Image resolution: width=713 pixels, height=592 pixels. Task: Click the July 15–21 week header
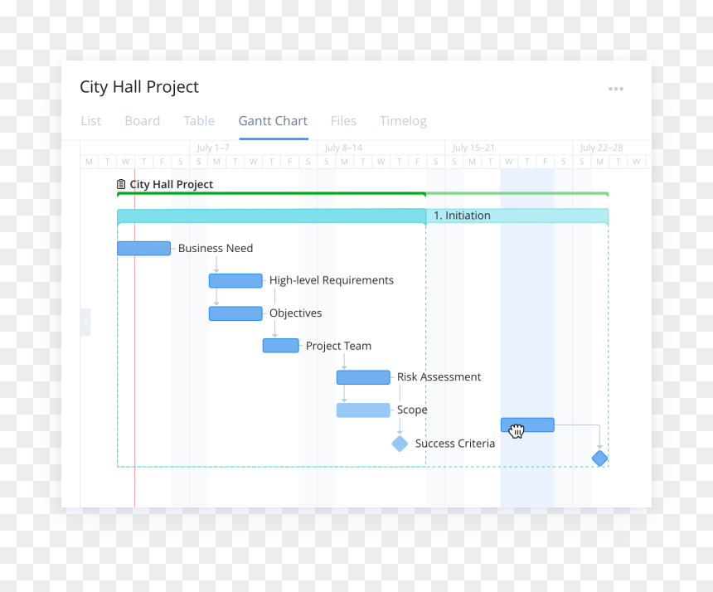coord(473,148)
